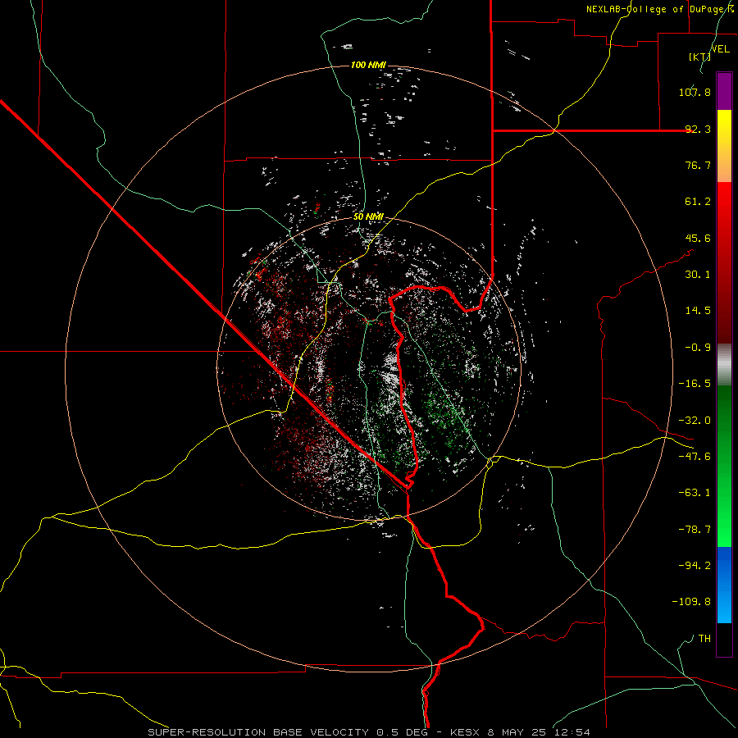Click the 76.7 scale value
The height and width of the screenshot is (738, 738).
click(698, 165)
